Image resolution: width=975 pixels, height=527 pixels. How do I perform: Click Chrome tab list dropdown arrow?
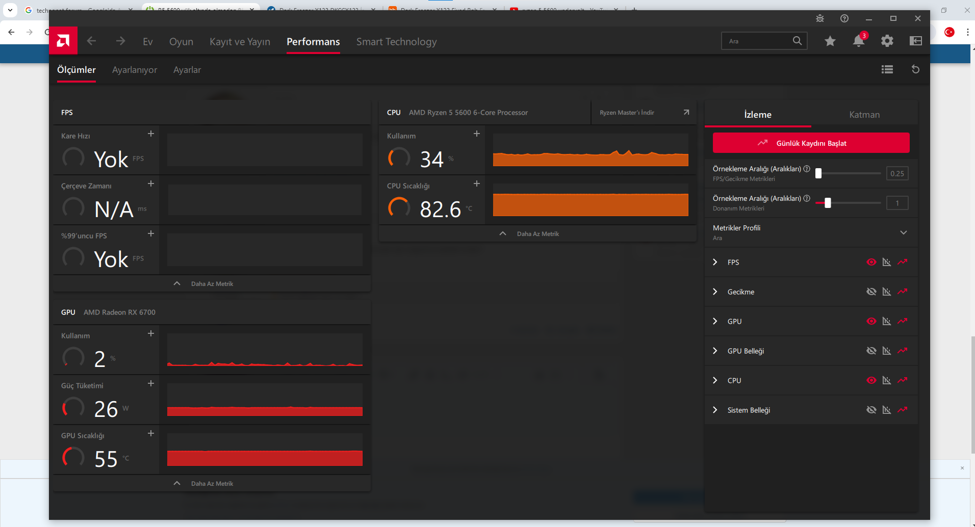(x=10, y=10)
